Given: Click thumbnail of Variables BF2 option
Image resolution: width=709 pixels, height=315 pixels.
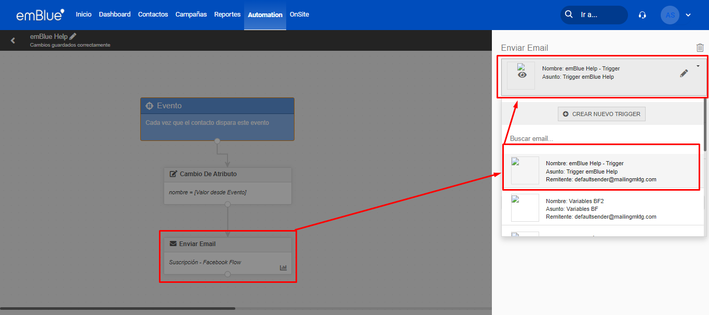Looking at the screenshot, I should click(525, 208).
